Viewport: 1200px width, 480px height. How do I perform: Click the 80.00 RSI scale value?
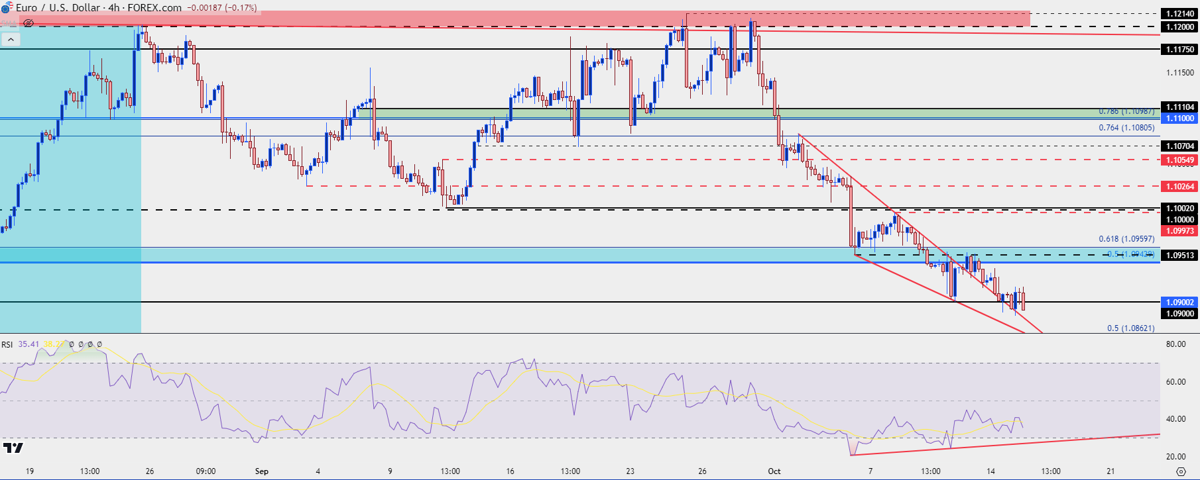click(x=1176, y=344)
